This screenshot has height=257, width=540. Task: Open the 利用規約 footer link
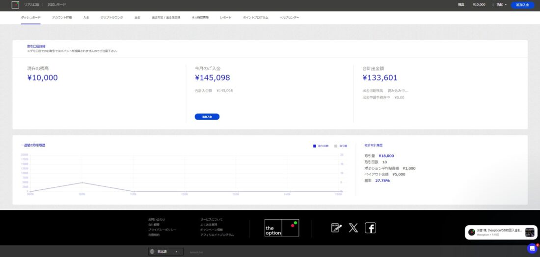[x=154, y=235]
